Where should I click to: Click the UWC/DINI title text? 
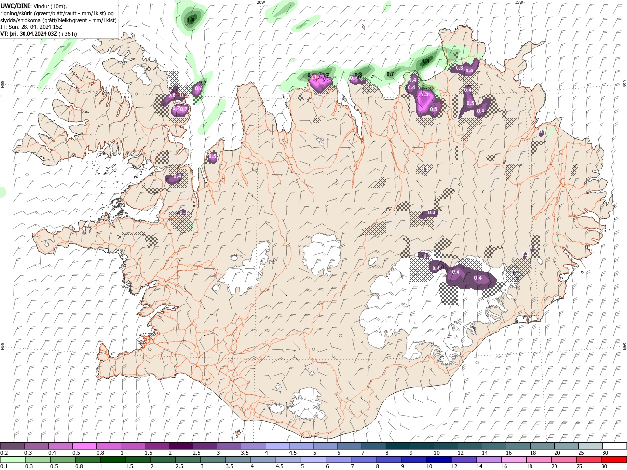[x=16, y=6]
